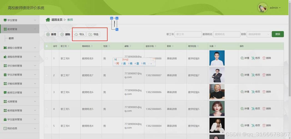This screenshot has width=291, height=139.
Task: Open the photo thumbnail of 教师姓名6
Action: tap(217, 92)
